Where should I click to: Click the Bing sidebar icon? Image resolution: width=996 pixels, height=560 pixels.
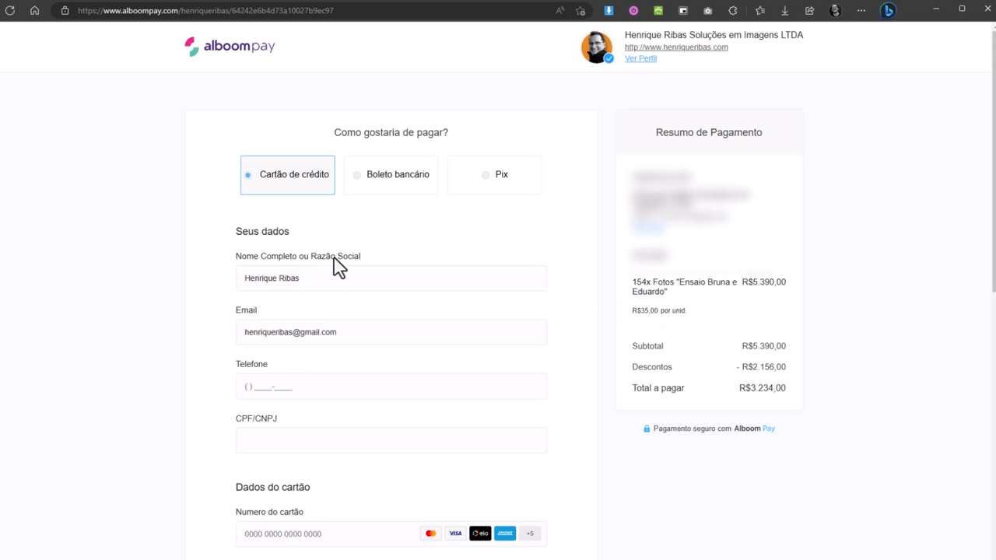pyautogui.click(x=888, y=11)
